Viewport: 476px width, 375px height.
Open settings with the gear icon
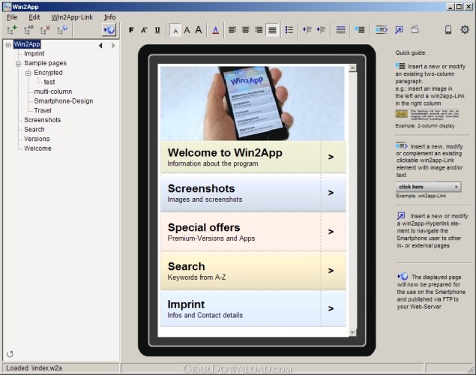(x=464, y=30)
